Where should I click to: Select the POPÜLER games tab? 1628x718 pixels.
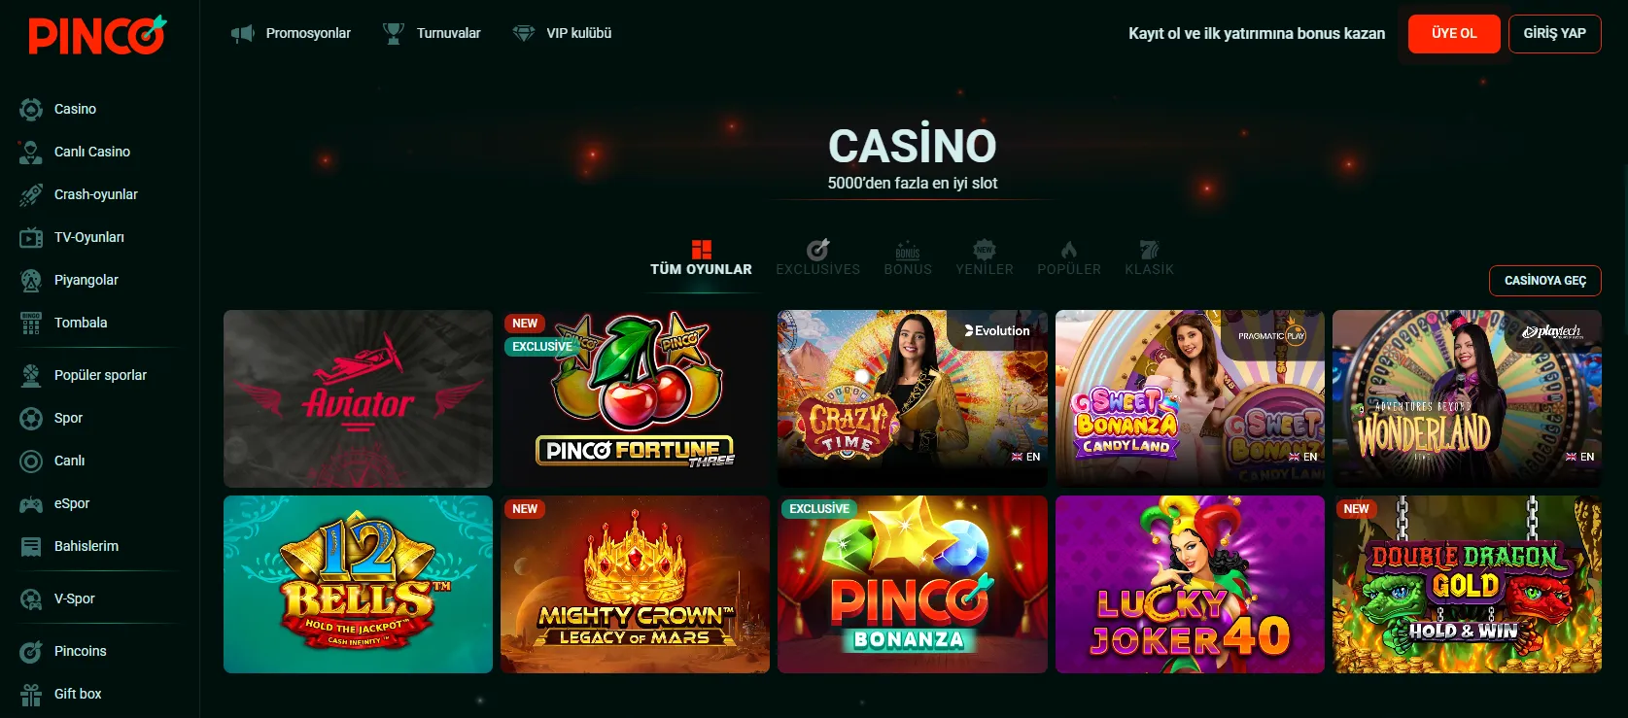click(1069, 258)
